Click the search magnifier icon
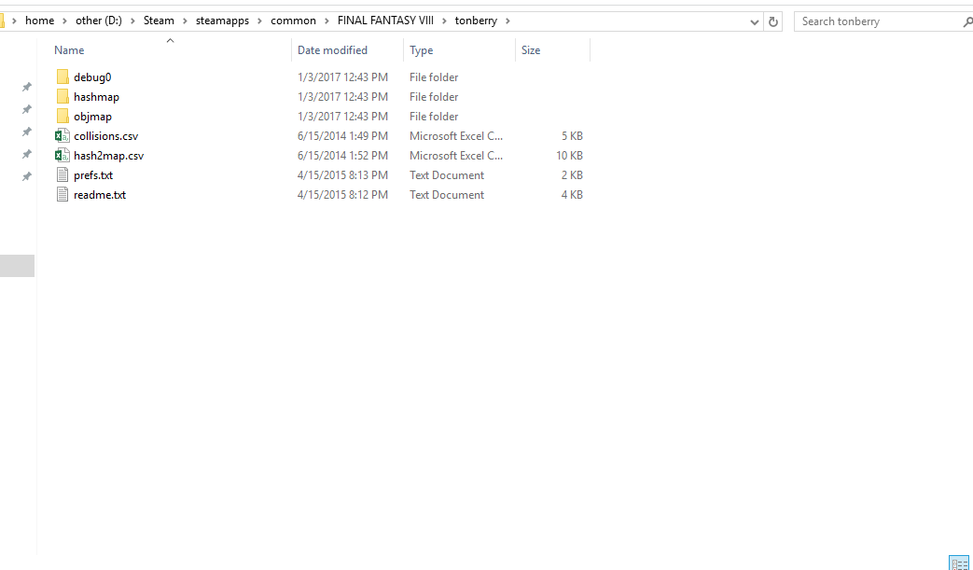 [967, 21]
